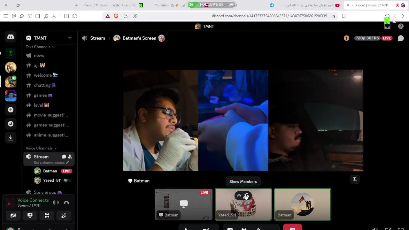
Task: Click the Stream channel name in sidebar
Action: pos(41,157)
